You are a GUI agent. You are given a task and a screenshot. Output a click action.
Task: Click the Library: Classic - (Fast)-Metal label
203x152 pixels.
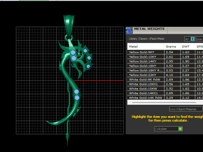click(146, 39)
